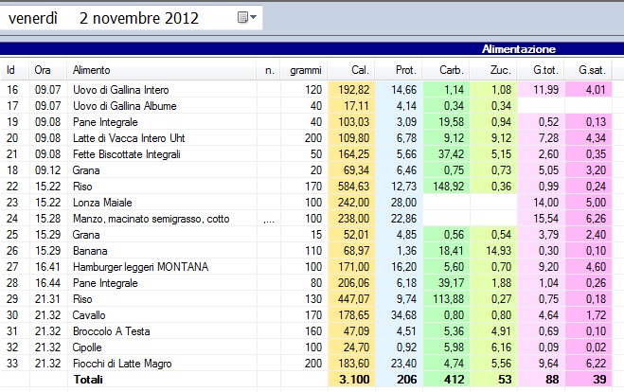Click the Carb. column header
This screenshot has height=392, width=624.
pos(450,70)
